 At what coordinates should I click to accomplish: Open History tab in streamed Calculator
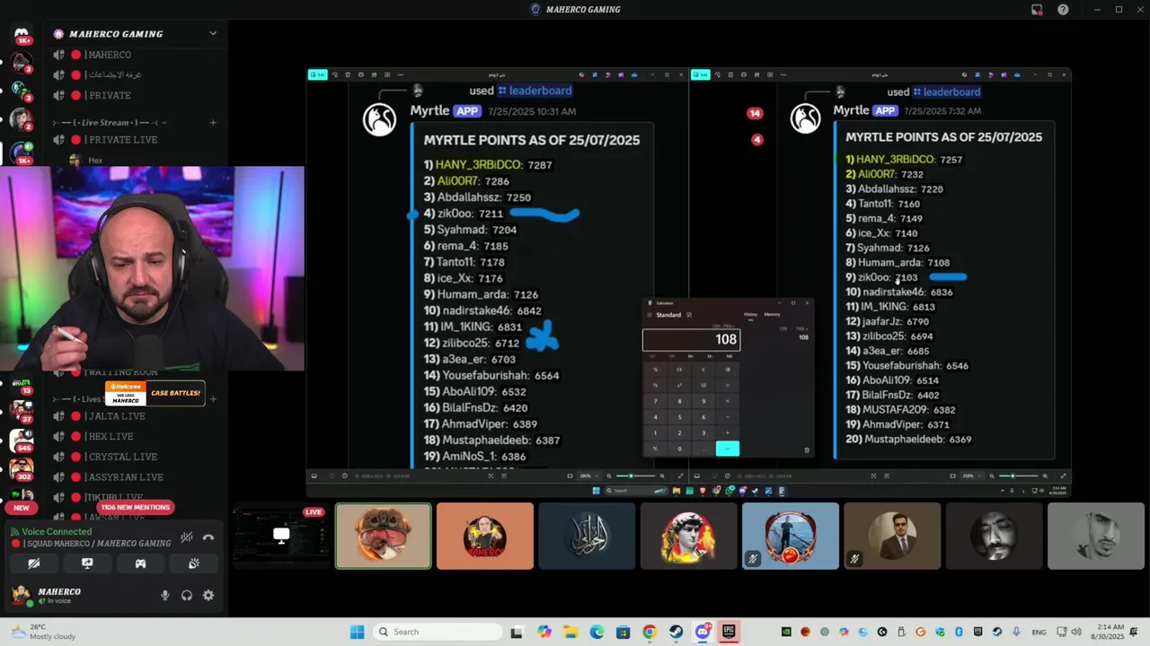pos(750,315)
